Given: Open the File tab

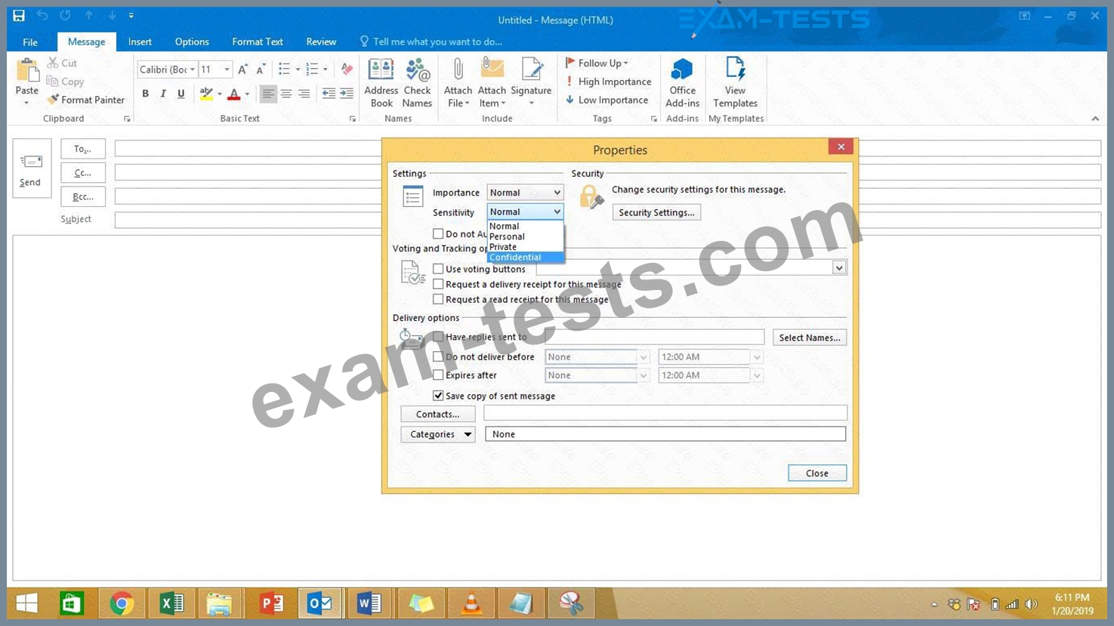Looking at the screenshot, I should tap(30, 42).
